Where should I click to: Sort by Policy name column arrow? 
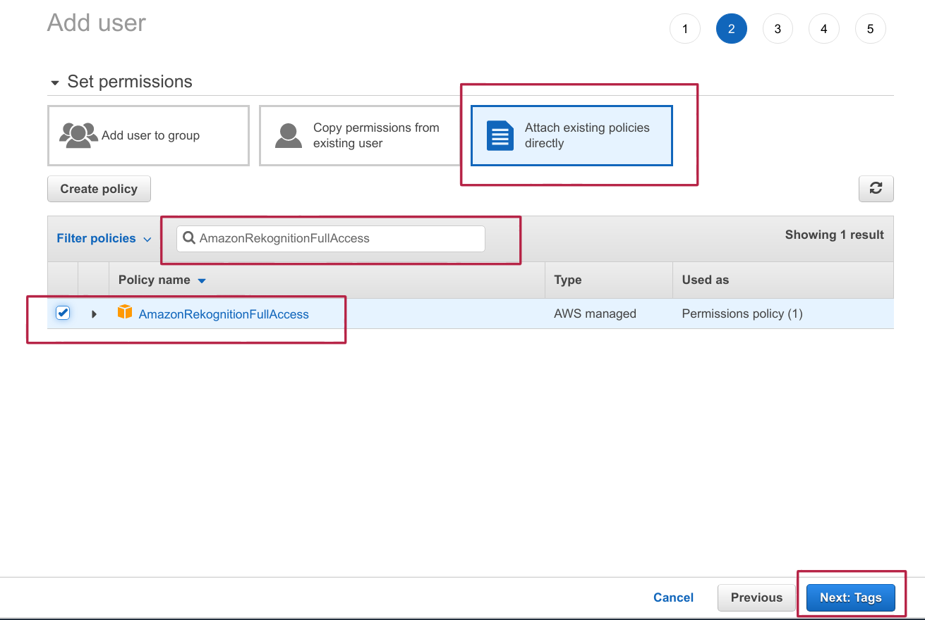point(202,280)
